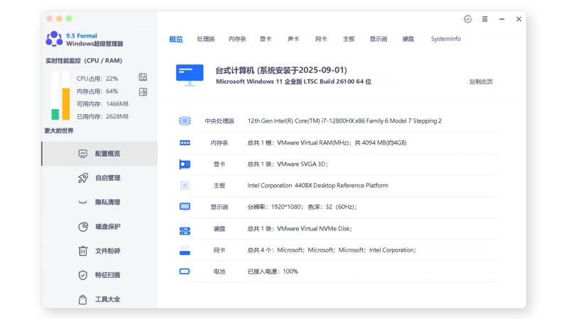This screenshot has height=319, width=568.
Task: Click the 磁盘保护 pie chart icon
Action: coord(83,226)
